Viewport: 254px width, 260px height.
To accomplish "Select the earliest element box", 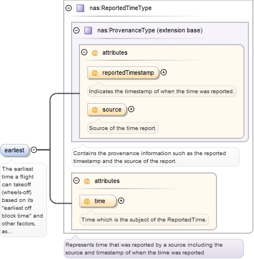I will pos(15,150).
